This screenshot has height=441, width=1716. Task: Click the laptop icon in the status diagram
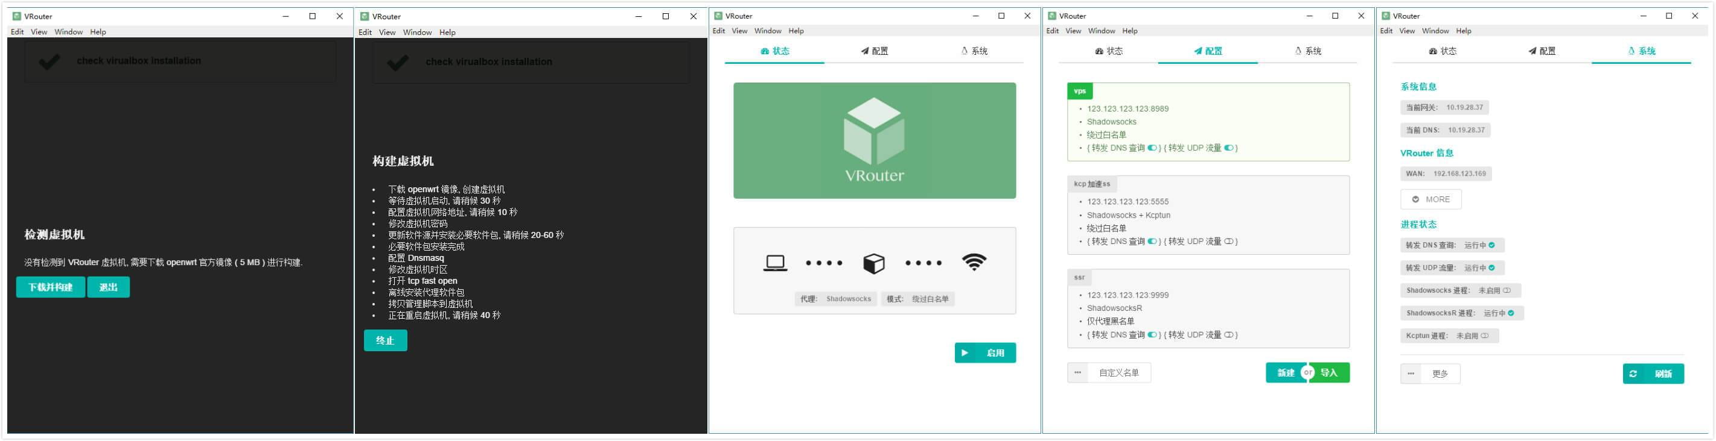click(775, 263)
